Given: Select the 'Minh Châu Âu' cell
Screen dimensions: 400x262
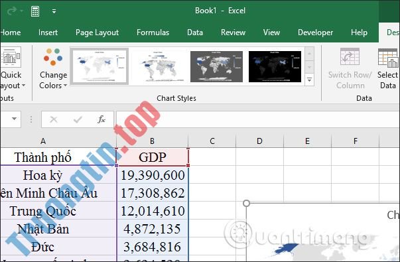Looking at the screenshot, I should coord(58,192).
